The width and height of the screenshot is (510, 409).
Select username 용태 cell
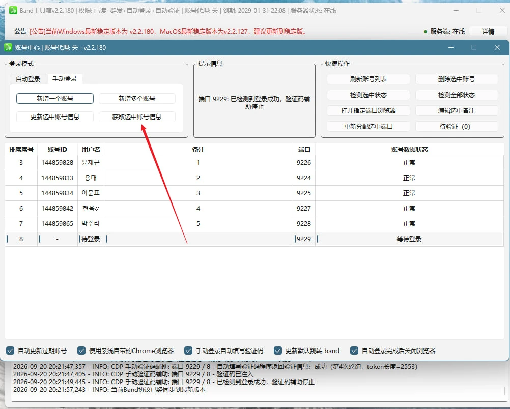click(x=91, y=178)
